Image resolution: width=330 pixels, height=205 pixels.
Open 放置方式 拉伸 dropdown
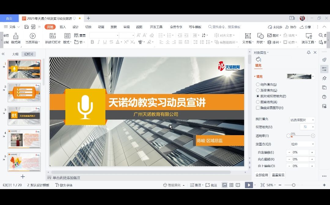[x=302, y=144]
